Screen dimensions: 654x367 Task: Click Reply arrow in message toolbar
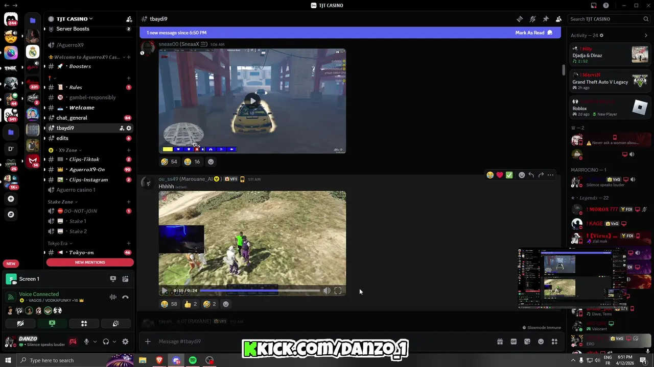pos(531,175)
